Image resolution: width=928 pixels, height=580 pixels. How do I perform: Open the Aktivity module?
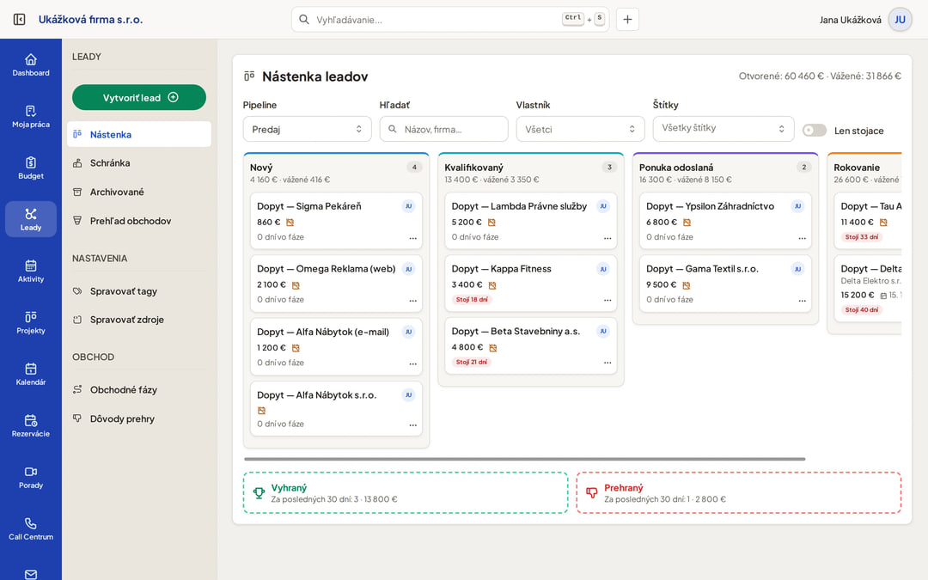[31, 271]
